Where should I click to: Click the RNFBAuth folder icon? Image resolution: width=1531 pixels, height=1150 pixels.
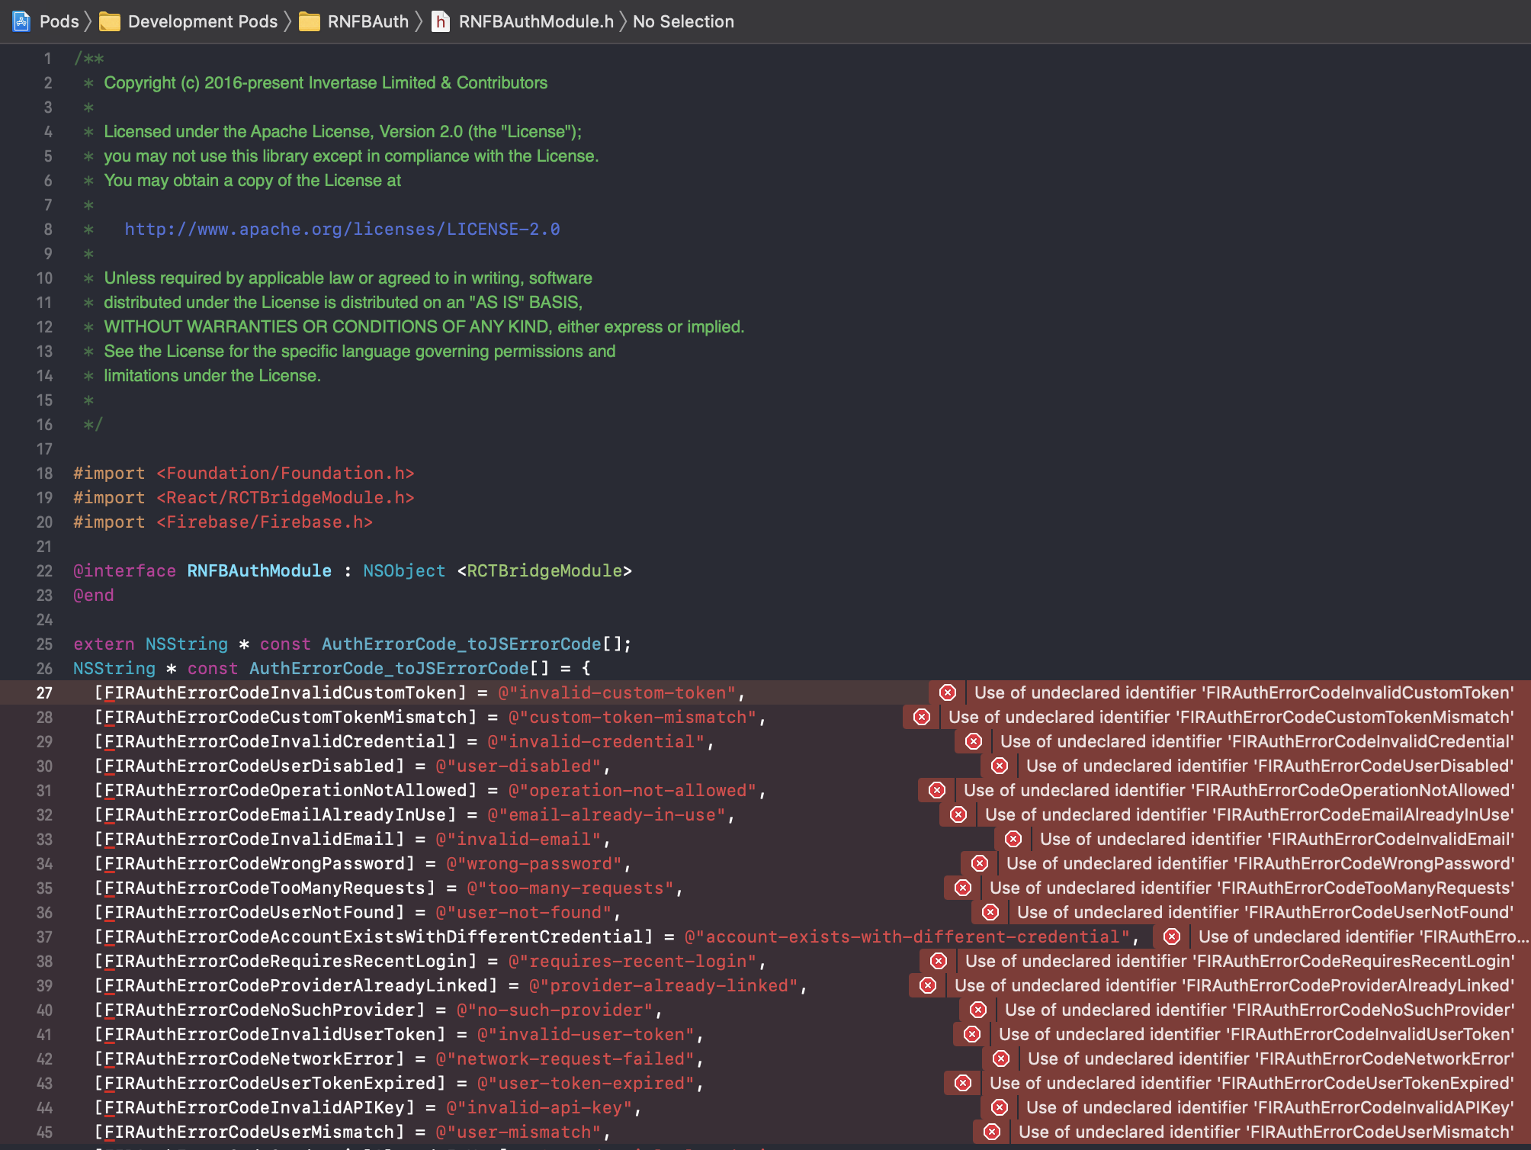pos(310,21)
